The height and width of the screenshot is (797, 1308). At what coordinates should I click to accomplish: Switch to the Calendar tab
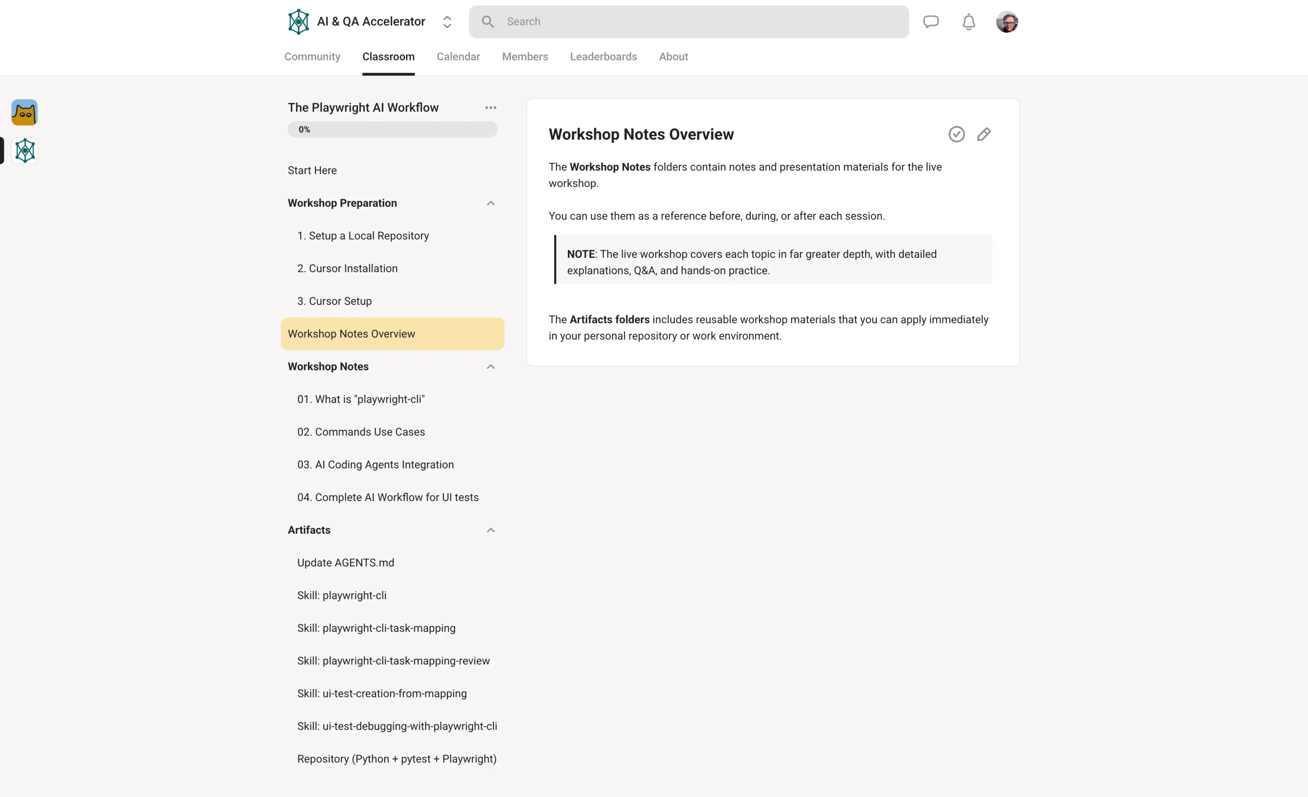click(x=458, y=57)
